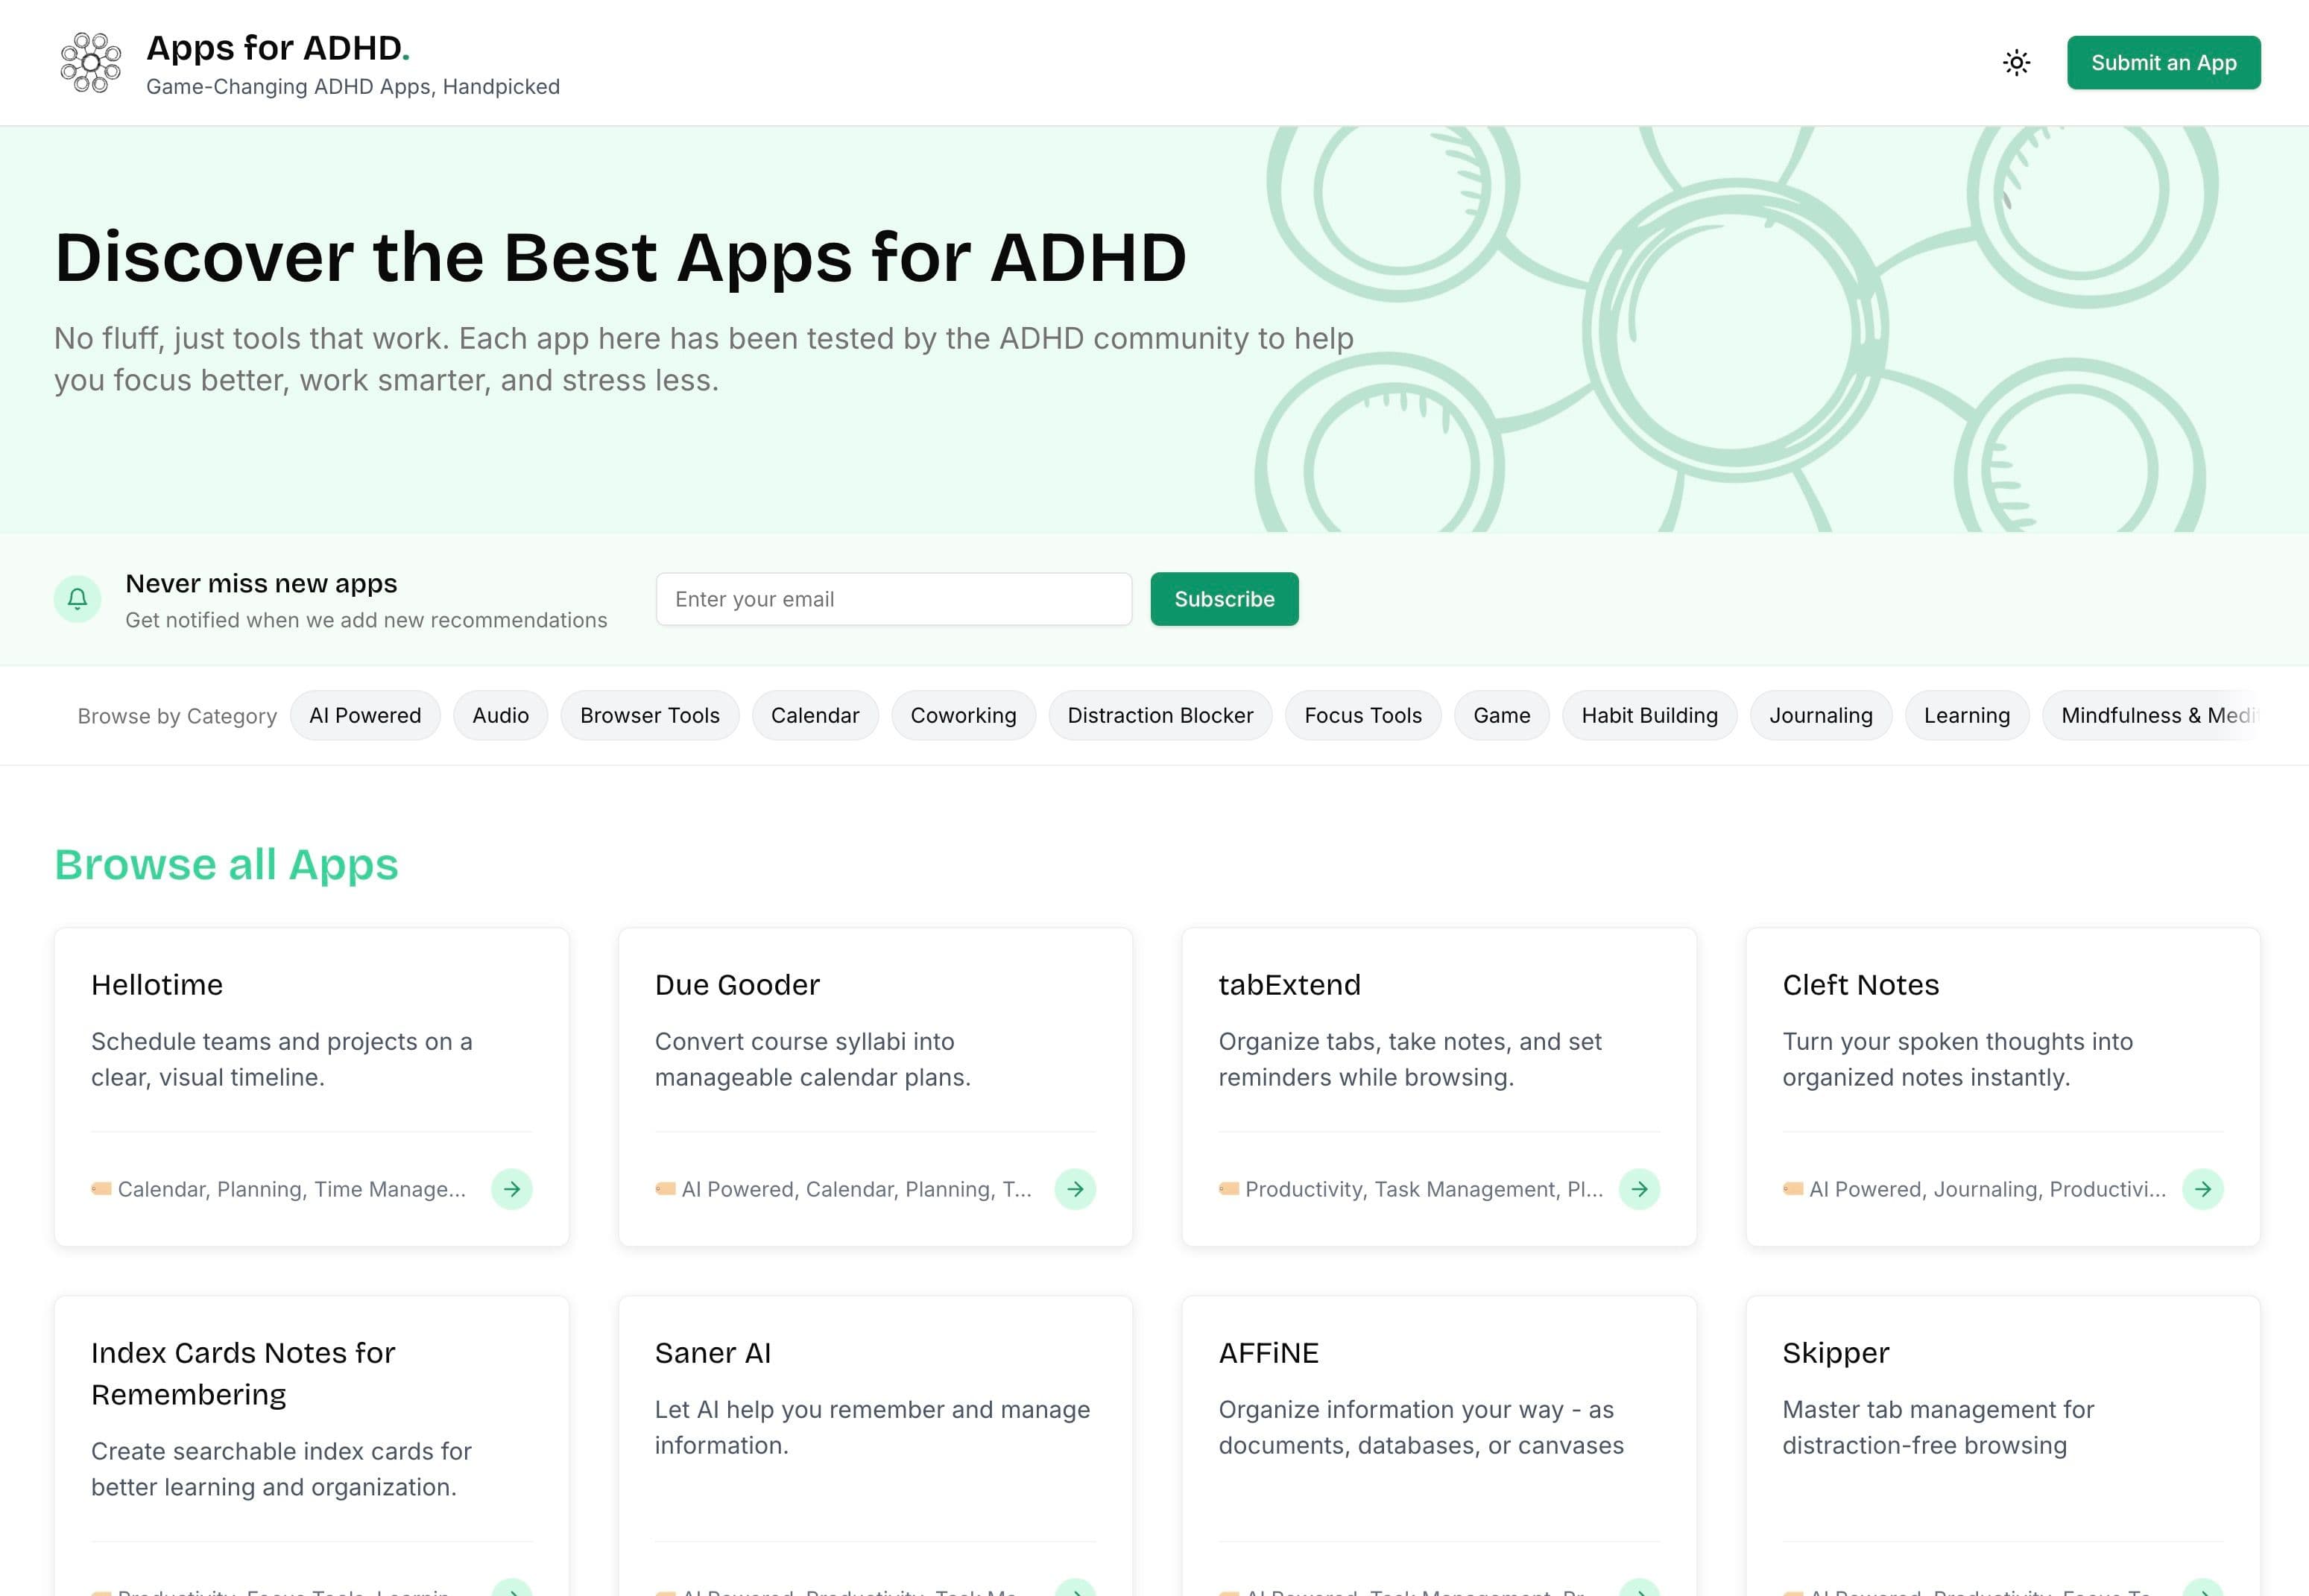Open the Saner AI card title
This screenshot has width=2309, height=1596.
point(713,1353)
